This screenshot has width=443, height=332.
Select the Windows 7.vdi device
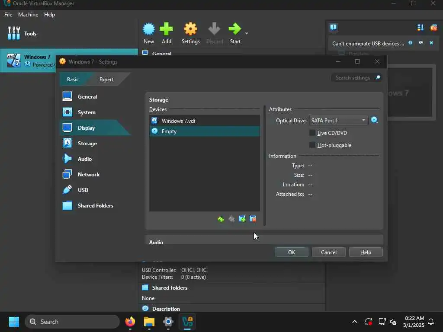[205, 121]
